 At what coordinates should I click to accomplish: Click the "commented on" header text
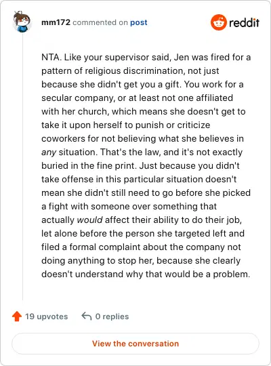[100, 22]
